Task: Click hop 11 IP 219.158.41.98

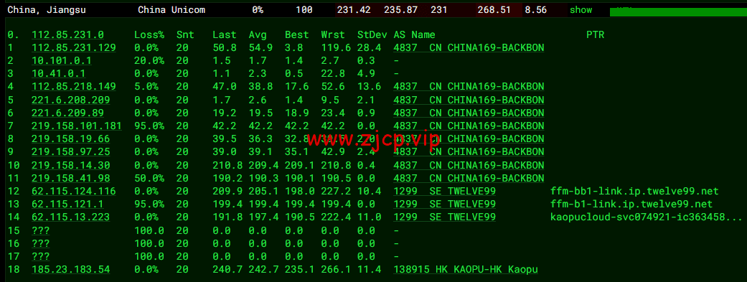Action: coord(70,178)
